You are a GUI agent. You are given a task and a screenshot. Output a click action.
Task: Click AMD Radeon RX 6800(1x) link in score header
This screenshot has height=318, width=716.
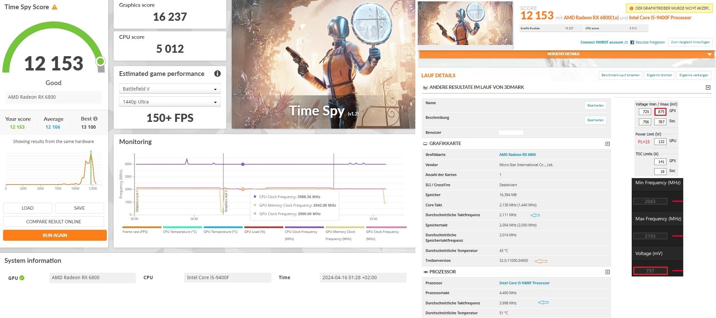coord(591,18)
